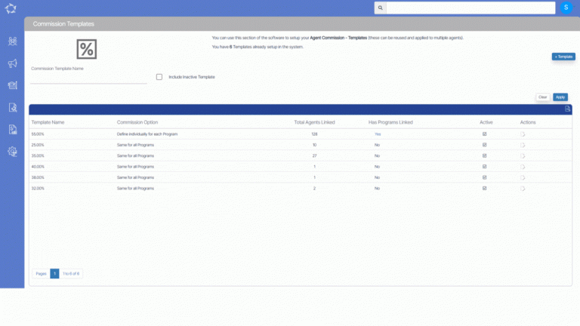The height and width of the screenshot is (326, 580).
Task: Open the action icon for the 55.00% template
Action: point(523,134)
